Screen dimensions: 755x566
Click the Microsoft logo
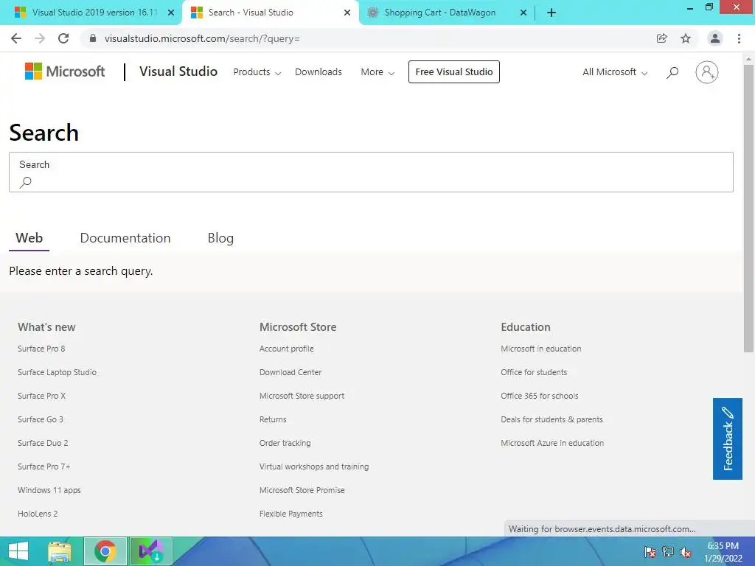click(65, 71)
